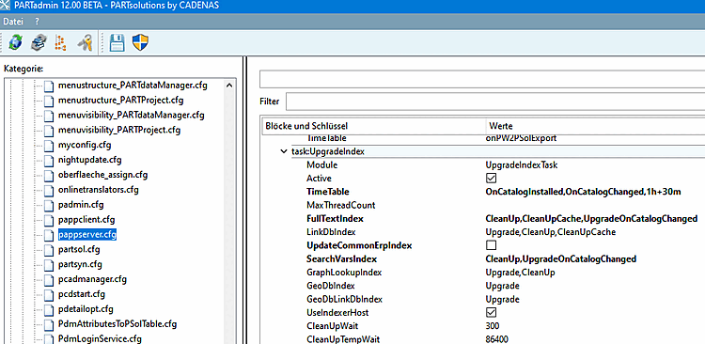
Task: Click the printer toolbar icon
Action: 39,42
